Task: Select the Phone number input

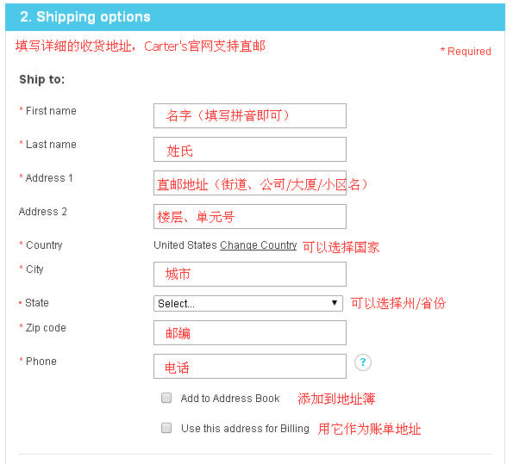Action: 250,367
